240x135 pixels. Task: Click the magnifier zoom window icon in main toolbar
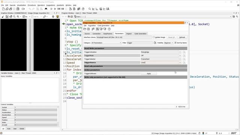pos(90,9)
